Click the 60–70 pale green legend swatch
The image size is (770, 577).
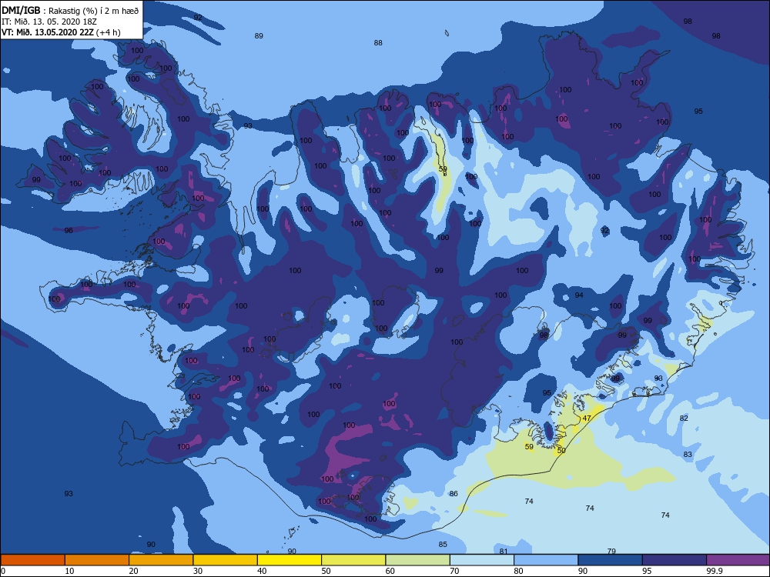[x=418, y=560]
